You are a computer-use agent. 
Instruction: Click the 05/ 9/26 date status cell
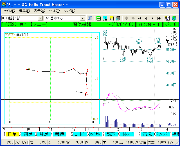pos(21,142)
